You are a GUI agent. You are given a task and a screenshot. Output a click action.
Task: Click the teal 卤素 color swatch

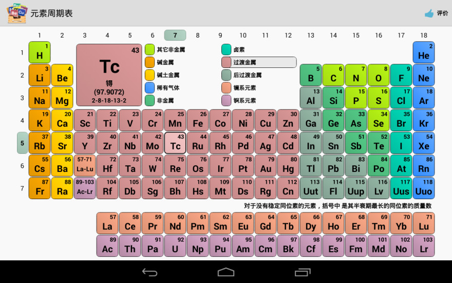coord(226,49)
